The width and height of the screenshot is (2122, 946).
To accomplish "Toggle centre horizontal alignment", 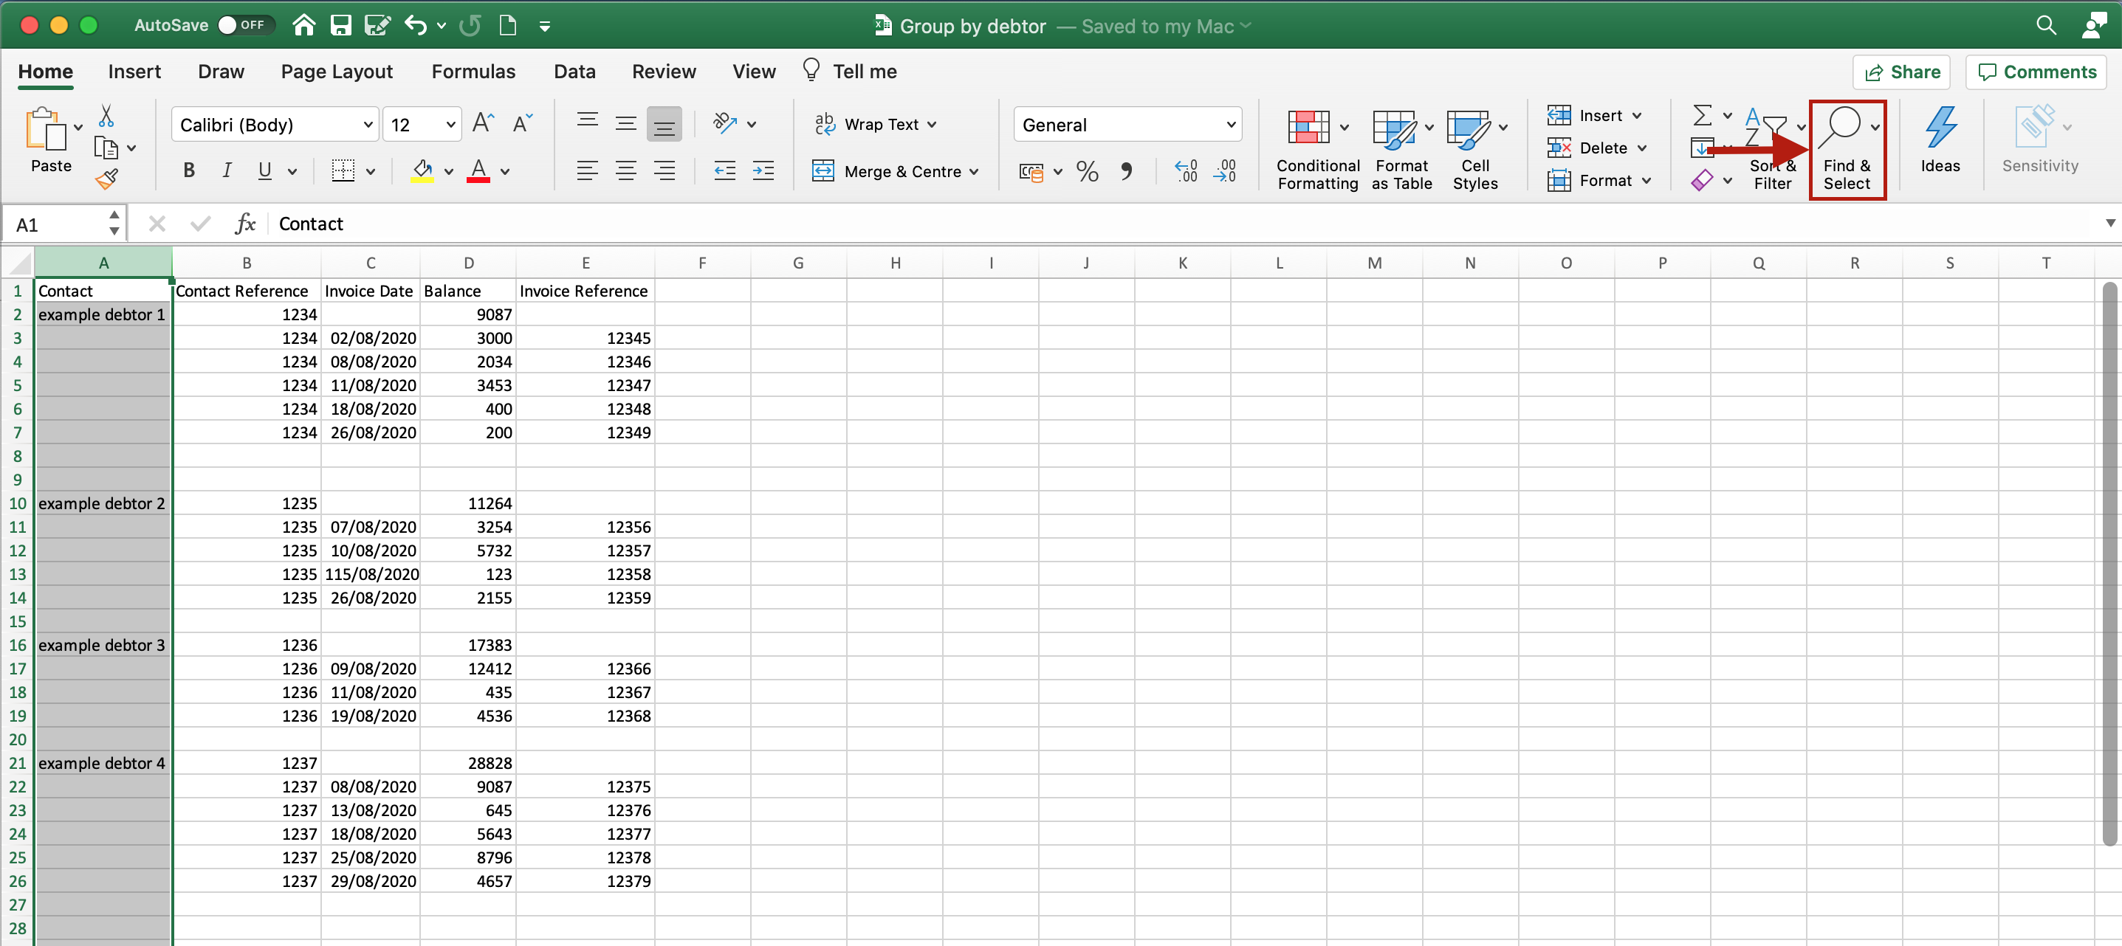I will click(625, 171).
